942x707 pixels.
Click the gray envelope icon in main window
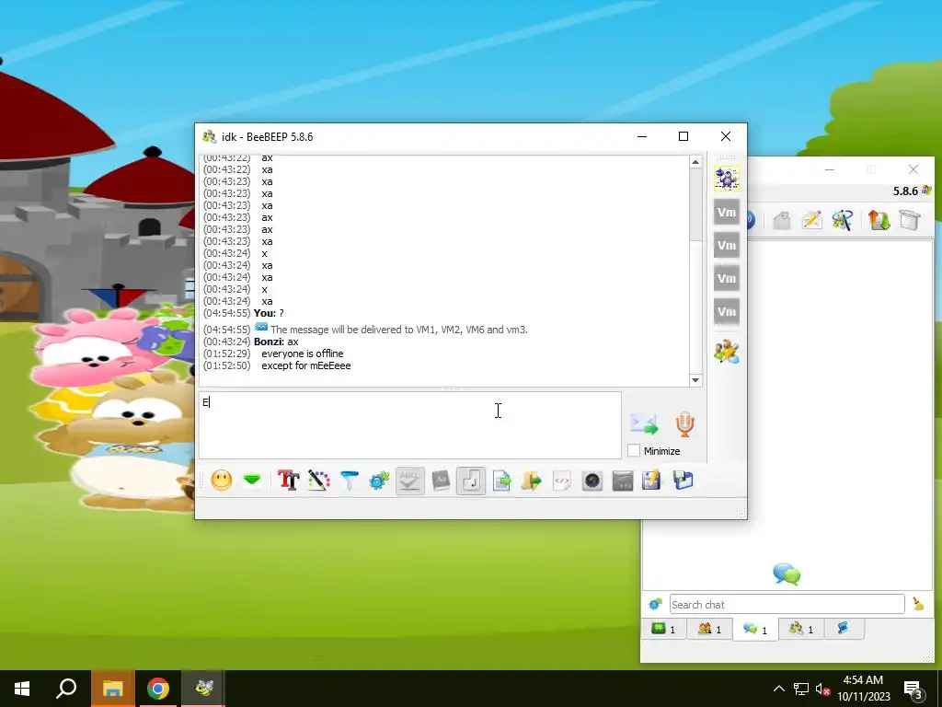[781, 220]
